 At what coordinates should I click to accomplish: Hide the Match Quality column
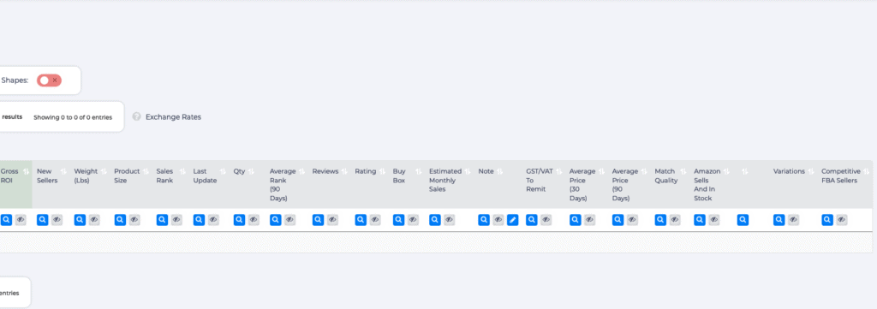[675, 220]
